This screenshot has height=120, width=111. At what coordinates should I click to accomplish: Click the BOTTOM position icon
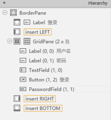point(17,108)
